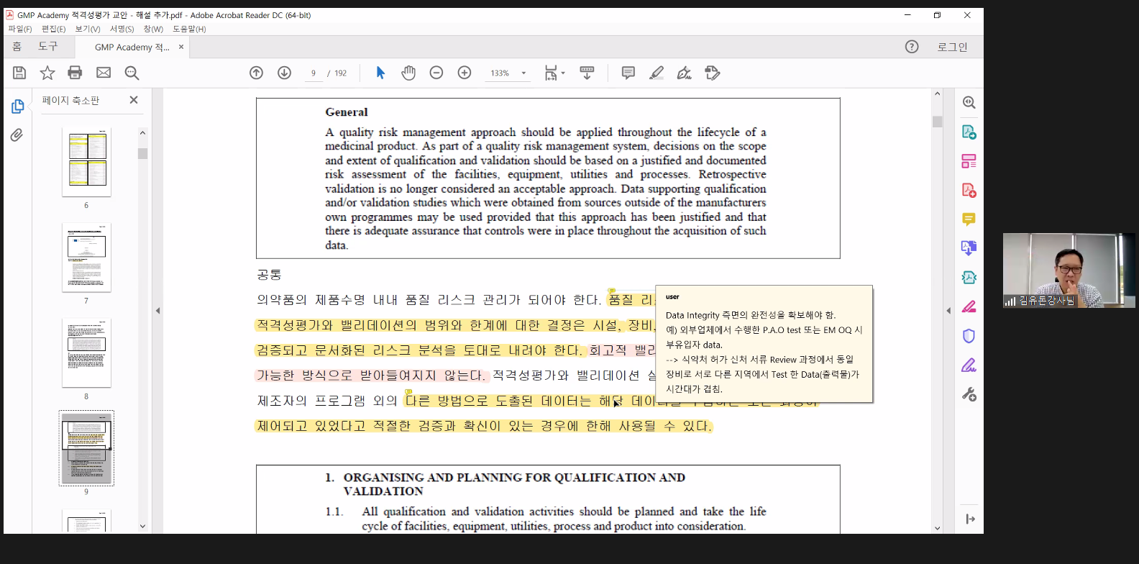This screenshot has height=564, width=1139.
Task: Open 보기(V) menu
Action: tap(88, 29)
